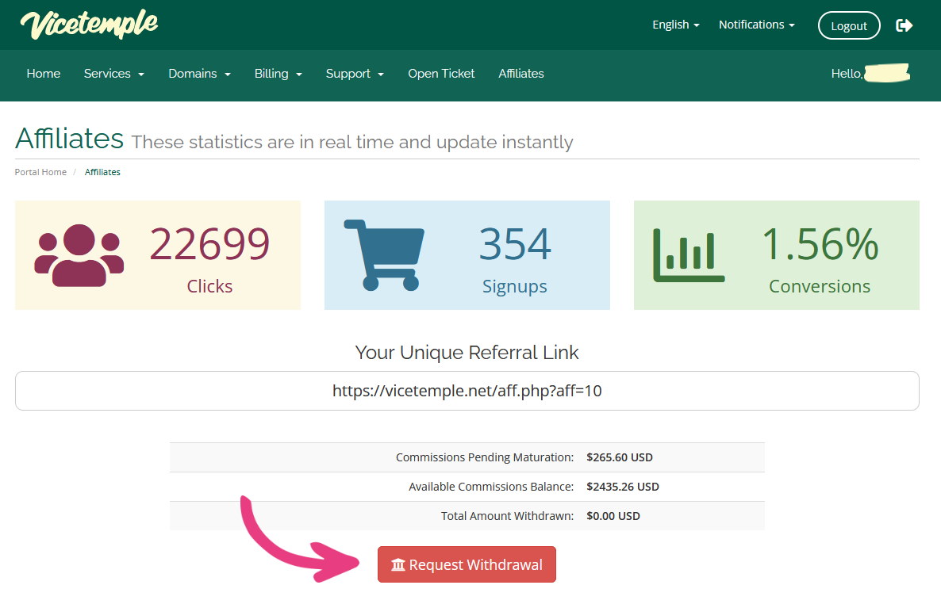This screenshot has width=941, height=604.
Task: Click the unique referral link field
Action: coord(467,391)
